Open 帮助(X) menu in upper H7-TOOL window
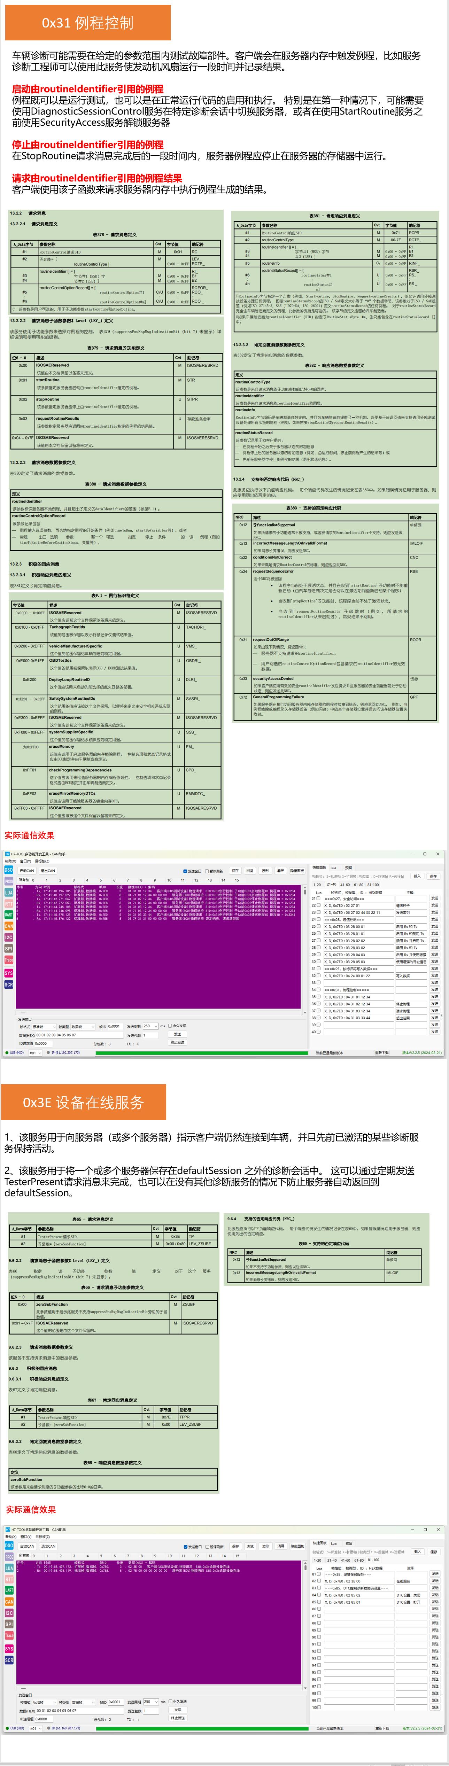The height and width of the screenshot is (1766, 449). [x=10, y=861]
